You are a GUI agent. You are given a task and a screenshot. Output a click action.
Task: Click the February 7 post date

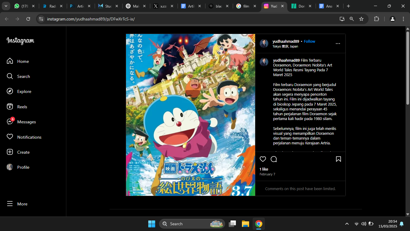(267, 174)
